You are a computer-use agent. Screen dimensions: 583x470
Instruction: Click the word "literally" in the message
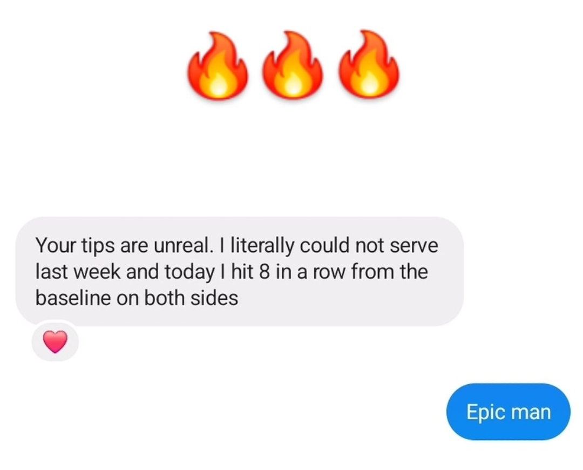click(x=262, y=246)
